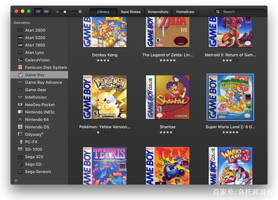Click the large thumbnail size icon
The height and width of the screenshot is (200, 278).
[80, 12]
